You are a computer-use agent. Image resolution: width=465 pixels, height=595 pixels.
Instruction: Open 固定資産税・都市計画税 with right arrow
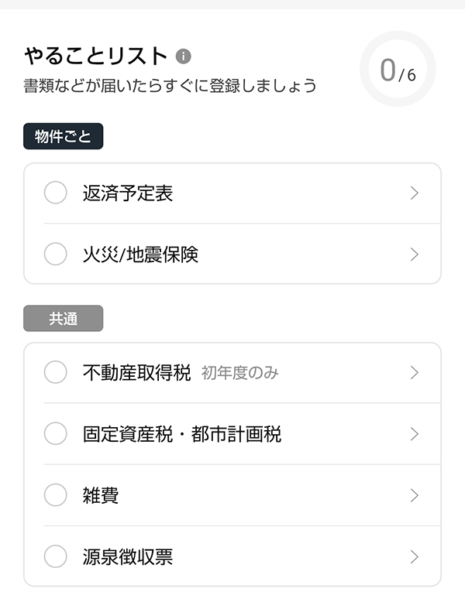[414, 433]
